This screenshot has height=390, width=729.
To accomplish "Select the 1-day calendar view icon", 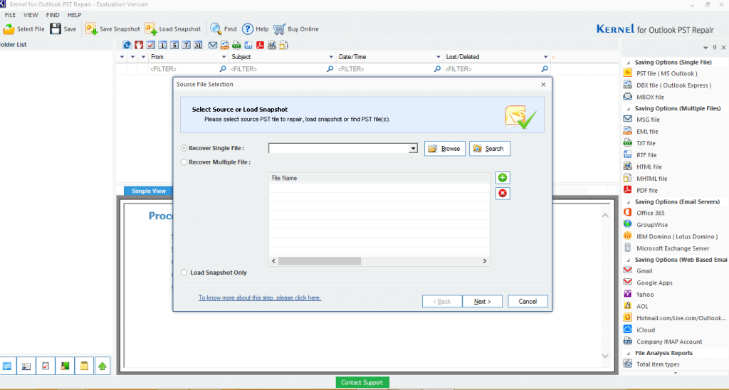I will 162,45.
